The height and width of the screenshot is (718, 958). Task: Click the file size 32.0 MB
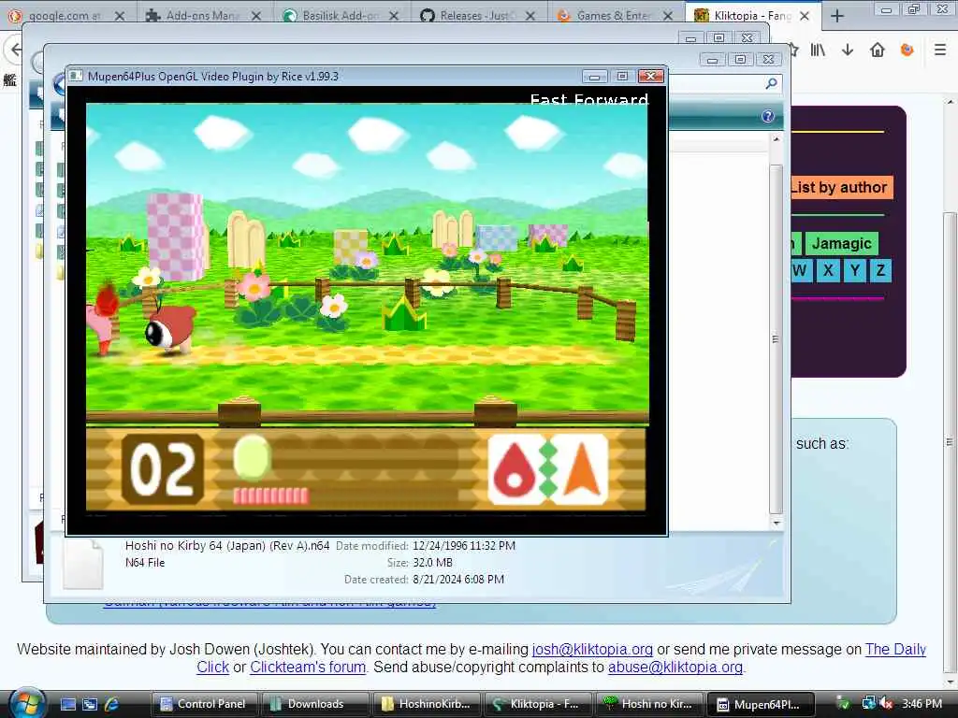click(432, 562)
